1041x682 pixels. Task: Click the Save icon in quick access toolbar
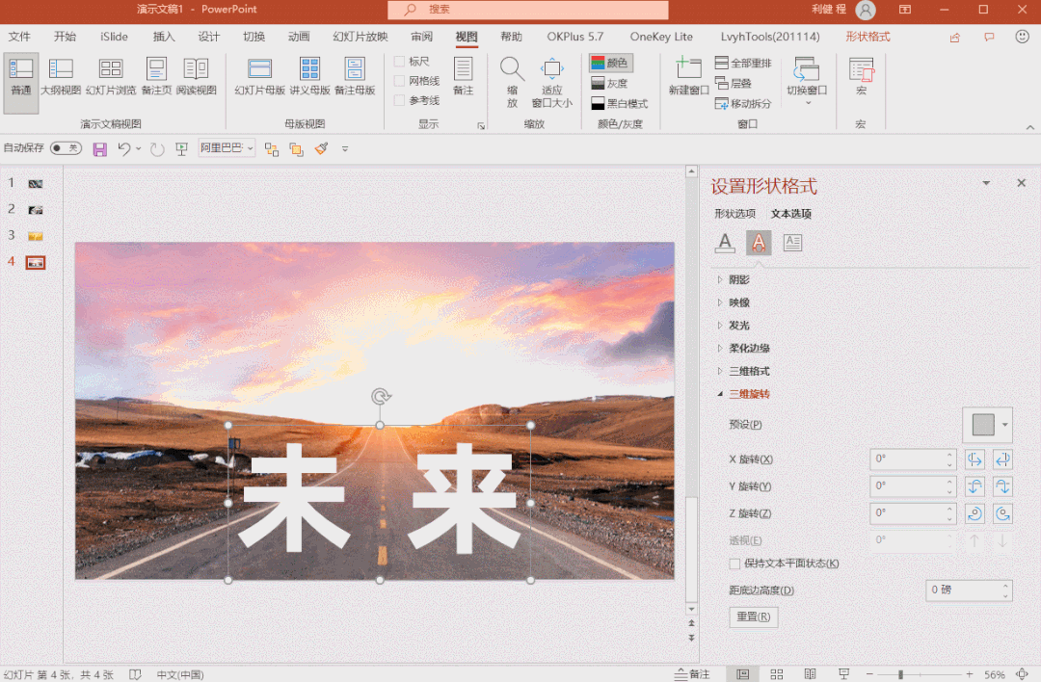[99, 148]
